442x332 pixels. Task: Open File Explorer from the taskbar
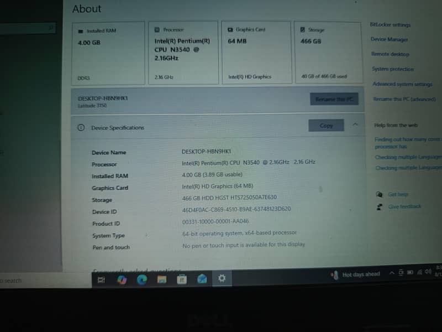click(x=162, y=279)
